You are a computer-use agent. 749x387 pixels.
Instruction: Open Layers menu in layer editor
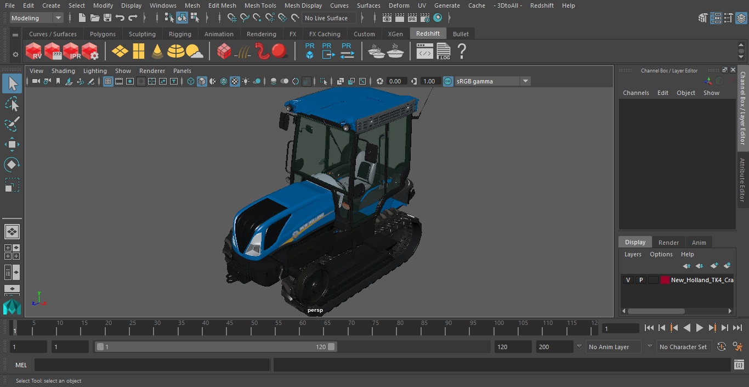(633, 254)
